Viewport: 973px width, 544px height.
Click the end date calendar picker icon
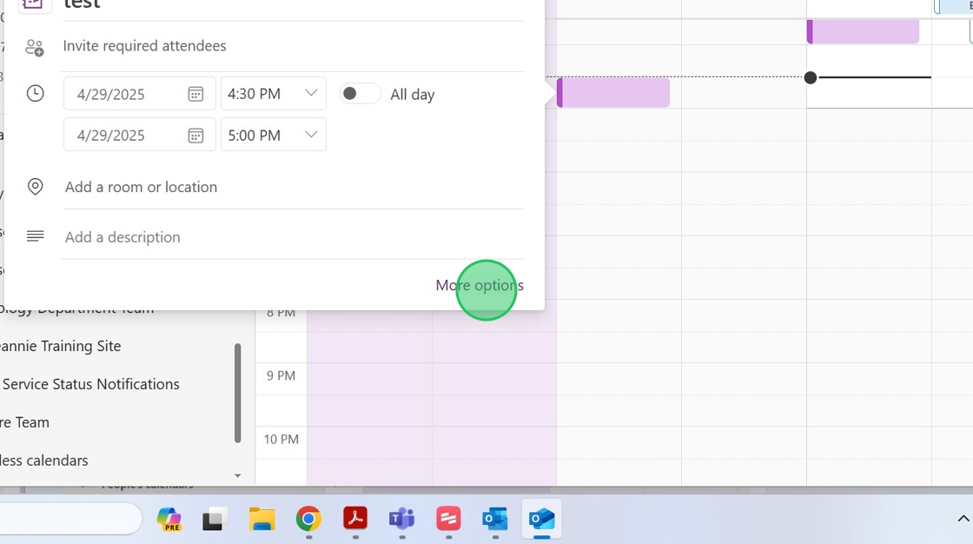[x=195, y=136]
